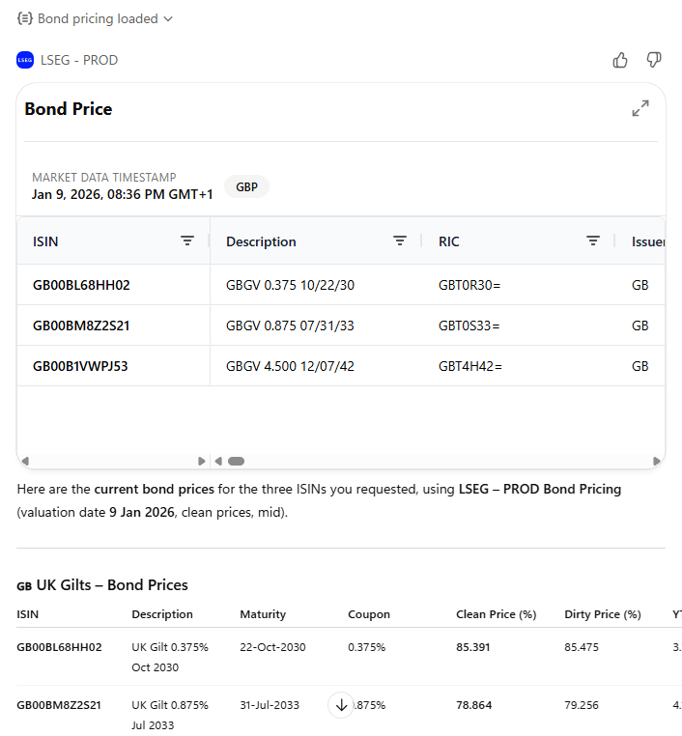Select the GB00BL68HH02 grid cell
Screen dimensions: 682x736
(114, 285)
